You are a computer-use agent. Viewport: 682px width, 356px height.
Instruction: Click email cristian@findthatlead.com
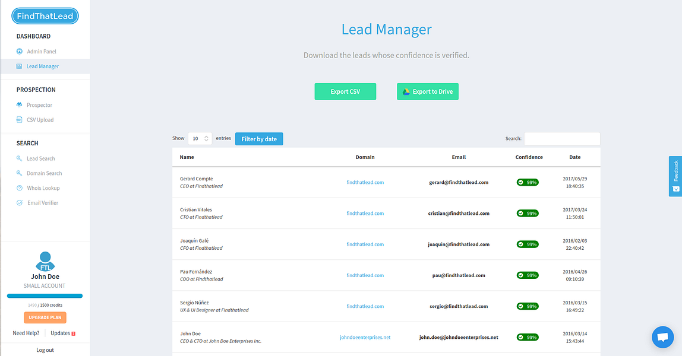(459, 213)
